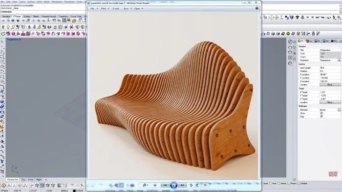Click the red X icon in the visibility toolbar

pyautogui.click(x=71, y=27)
